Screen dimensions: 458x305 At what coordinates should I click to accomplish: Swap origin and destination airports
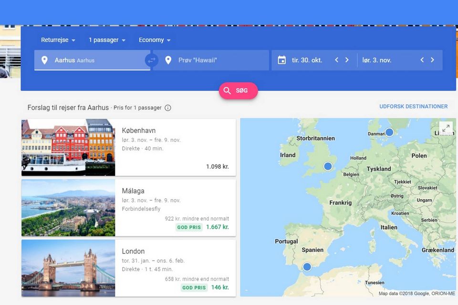(x=151, y=61)
